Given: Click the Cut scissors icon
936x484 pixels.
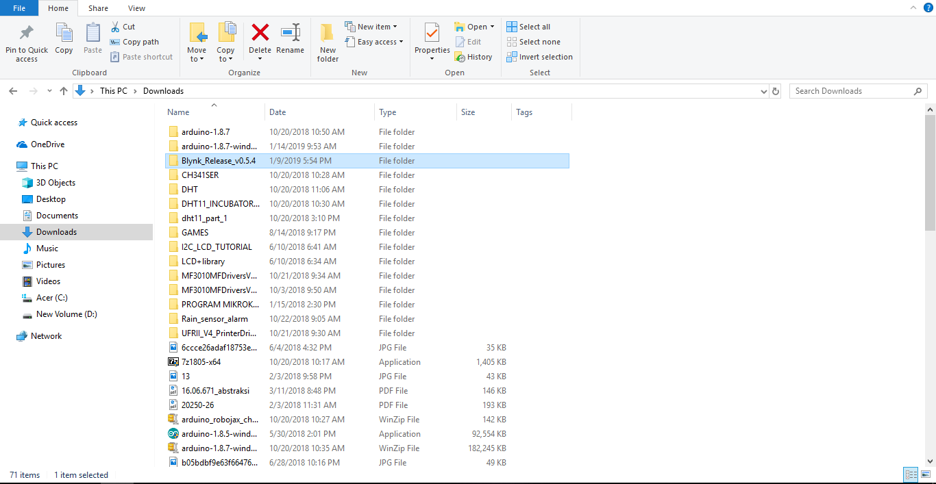Looking at the screenshot, I should [x=115, y=27].
